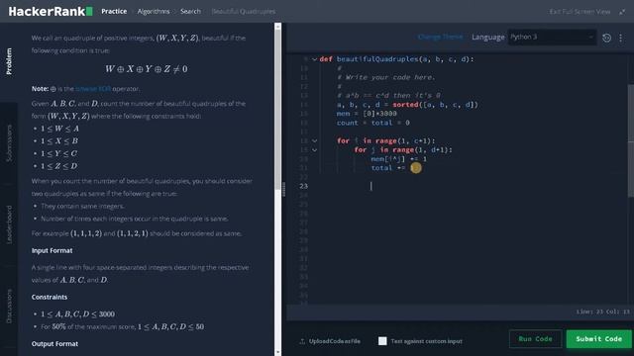Click the Run Code button
The image size is (634, 356).
pos(535,339)
